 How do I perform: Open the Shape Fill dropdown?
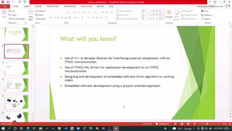click(188, 11)
